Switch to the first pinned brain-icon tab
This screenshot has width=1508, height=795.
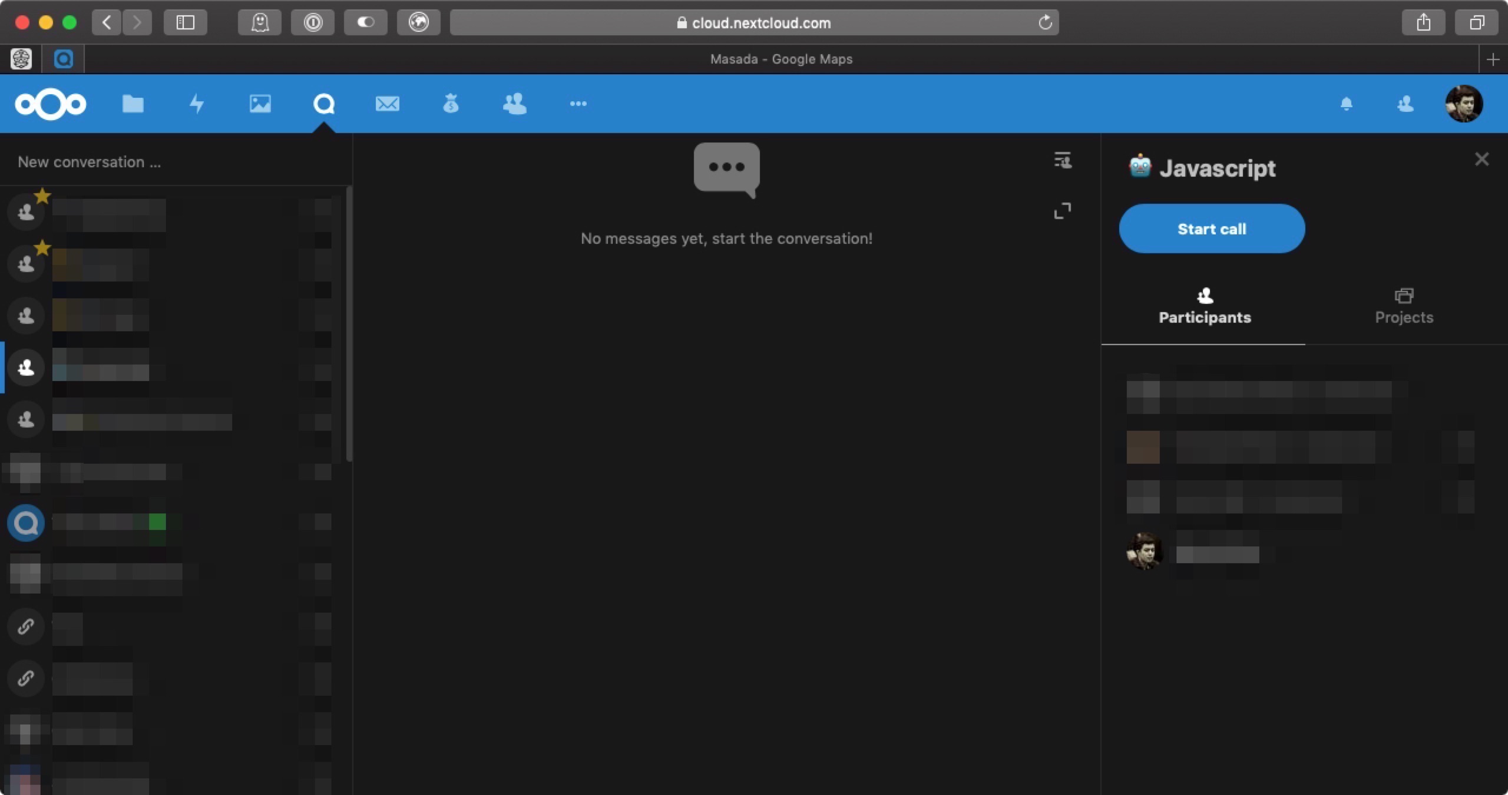[21, 59]
